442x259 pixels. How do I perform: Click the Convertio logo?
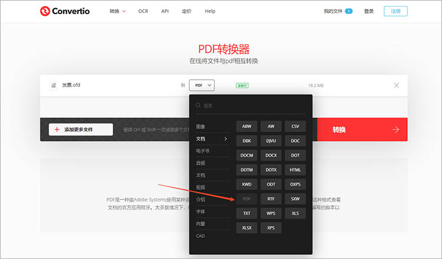[x=65, y=11]
